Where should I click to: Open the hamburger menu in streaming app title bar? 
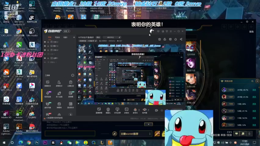coord(171,31)
